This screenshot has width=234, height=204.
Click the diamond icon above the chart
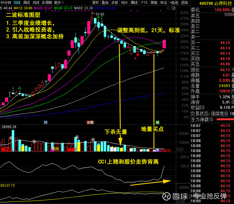[x=168, y=8]
